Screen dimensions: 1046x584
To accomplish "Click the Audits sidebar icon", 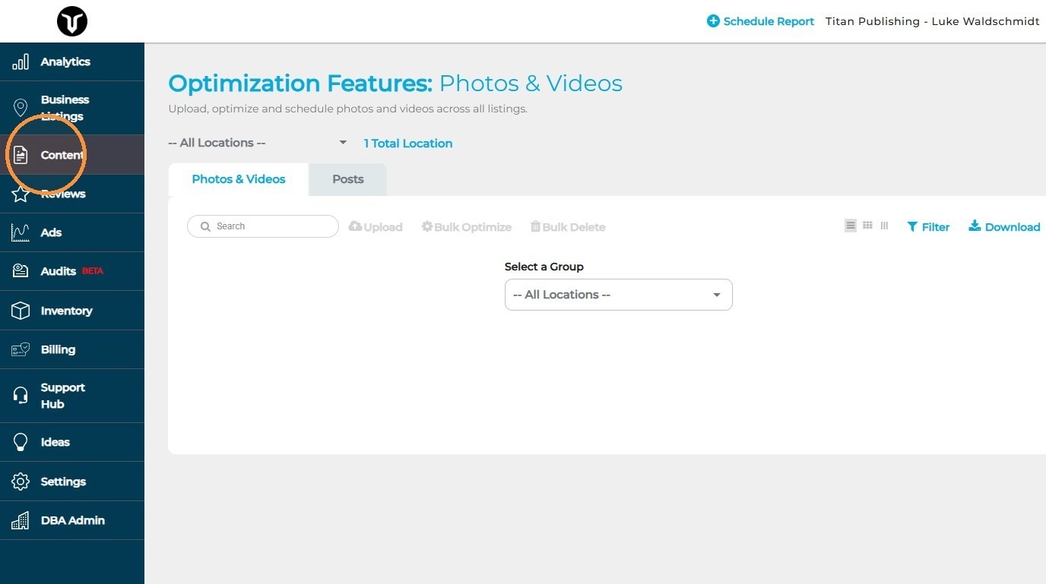I will (x=21, y=271).
